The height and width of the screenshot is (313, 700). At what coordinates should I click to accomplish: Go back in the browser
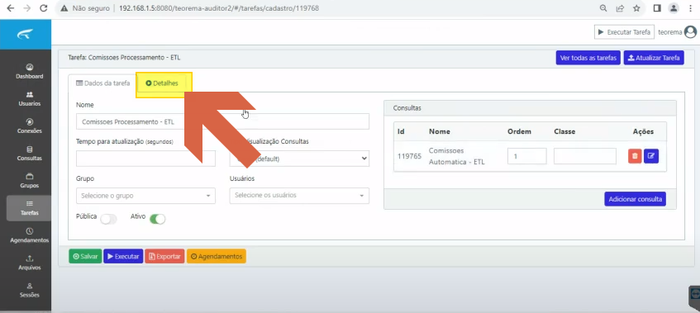click(x=10, y=8)
